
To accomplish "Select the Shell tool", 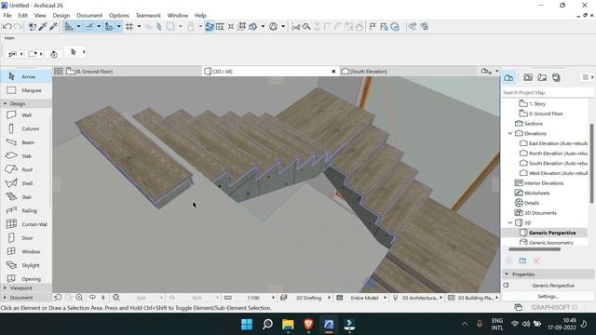I will pos(26,183).
